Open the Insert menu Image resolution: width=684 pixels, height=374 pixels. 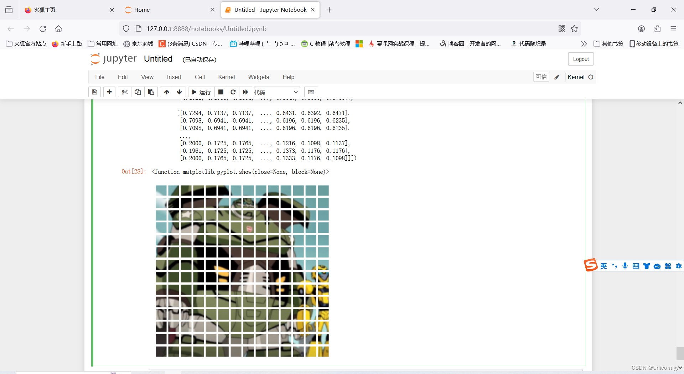point(174,77)
